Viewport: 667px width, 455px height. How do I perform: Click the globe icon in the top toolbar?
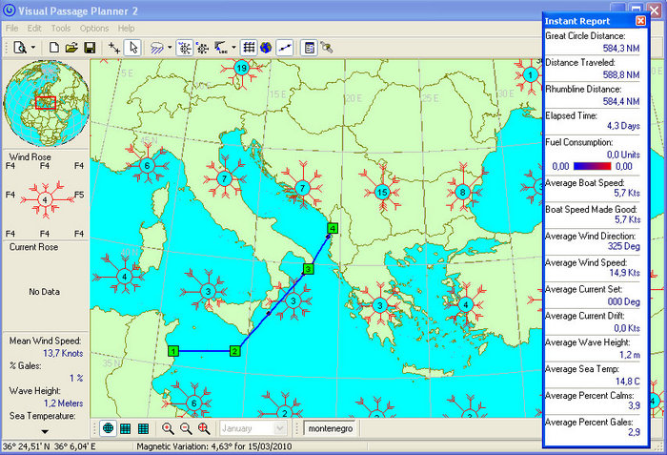266,47
